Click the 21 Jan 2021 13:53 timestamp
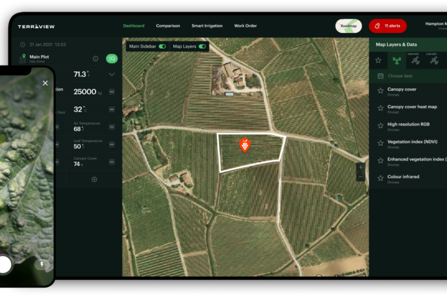Viewport: 447px width, 297px height. pos(48,45)
